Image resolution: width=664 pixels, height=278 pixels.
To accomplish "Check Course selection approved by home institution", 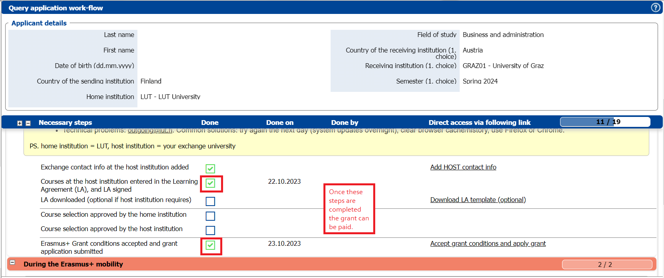I will pyautogui.click(x=210, y=216).
